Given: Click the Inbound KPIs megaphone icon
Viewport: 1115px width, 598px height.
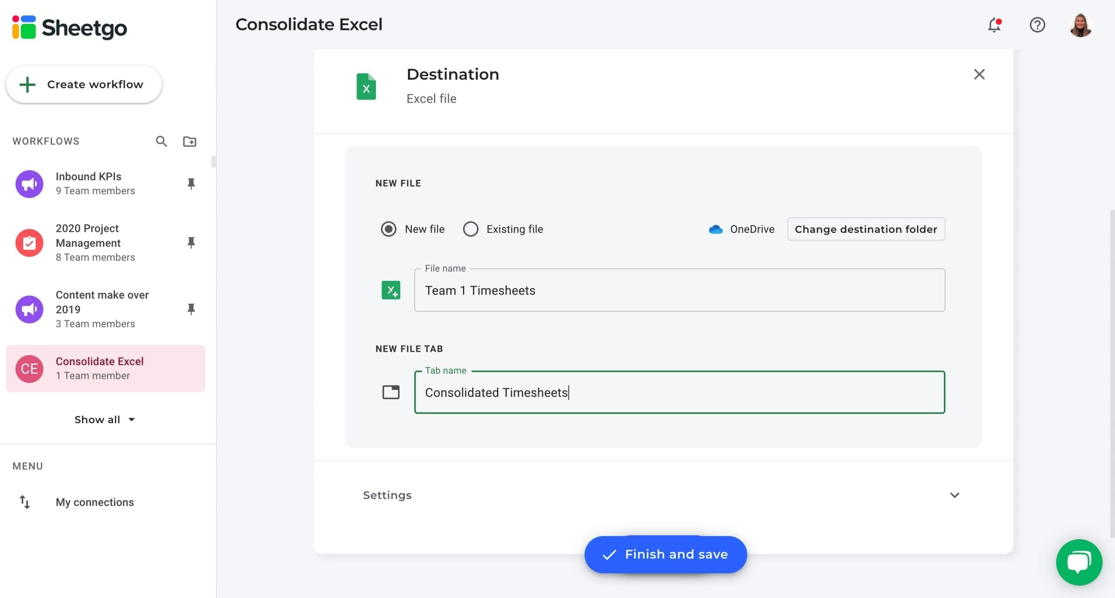Looking at the screenshot, I should click(29, 184).
